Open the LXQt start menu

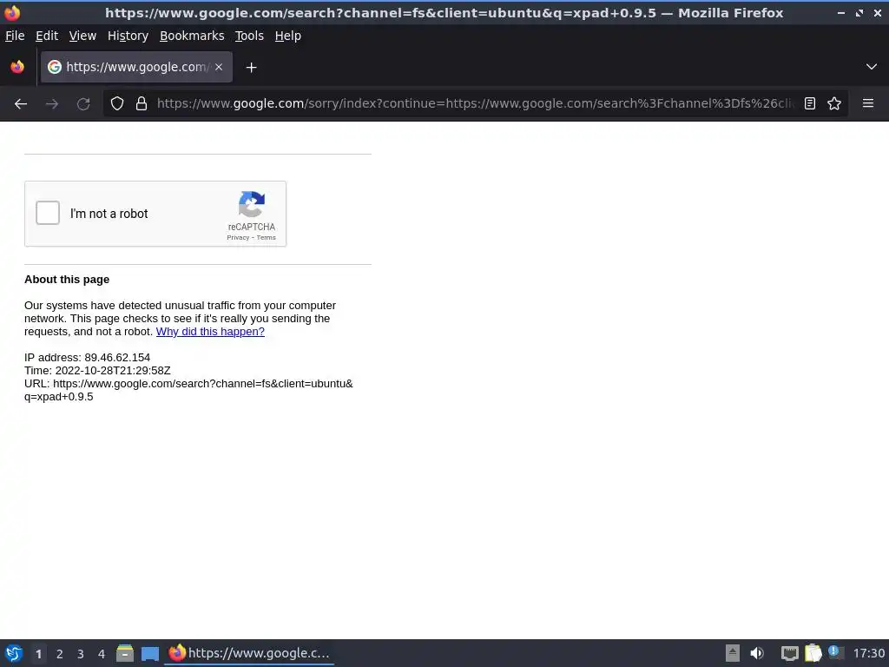point(14,653)
